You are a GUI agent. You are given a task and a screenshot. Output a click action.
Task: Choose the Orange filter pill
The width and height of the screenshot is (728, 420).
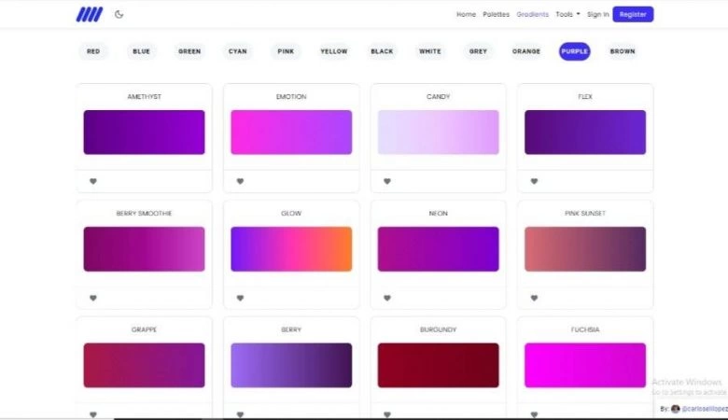[x=525, y=51]
